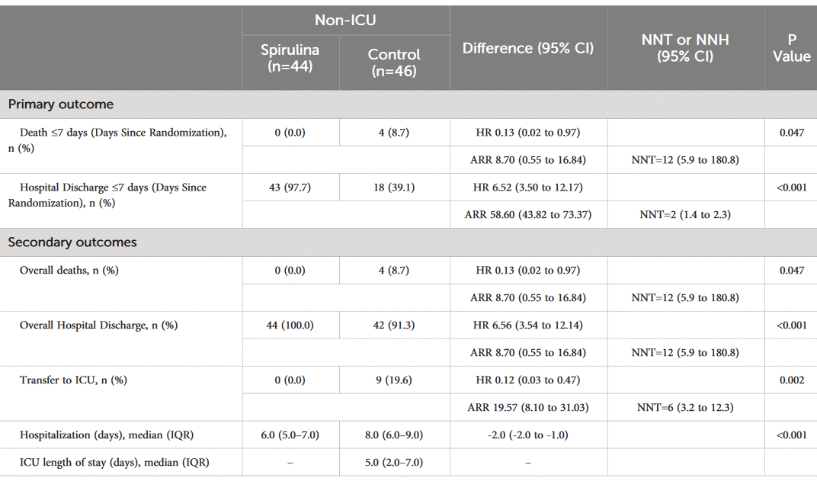The image size is (817, 481).
Task: Click the "Transfer to ICU, n (%)" row label
Action: point(73,380)
